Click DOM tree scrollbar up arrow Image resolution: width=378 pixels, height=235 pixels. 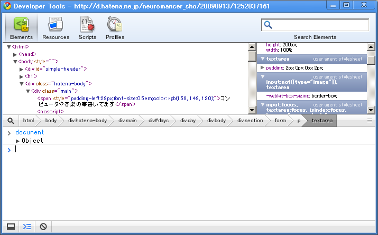(x=252, y=47)
